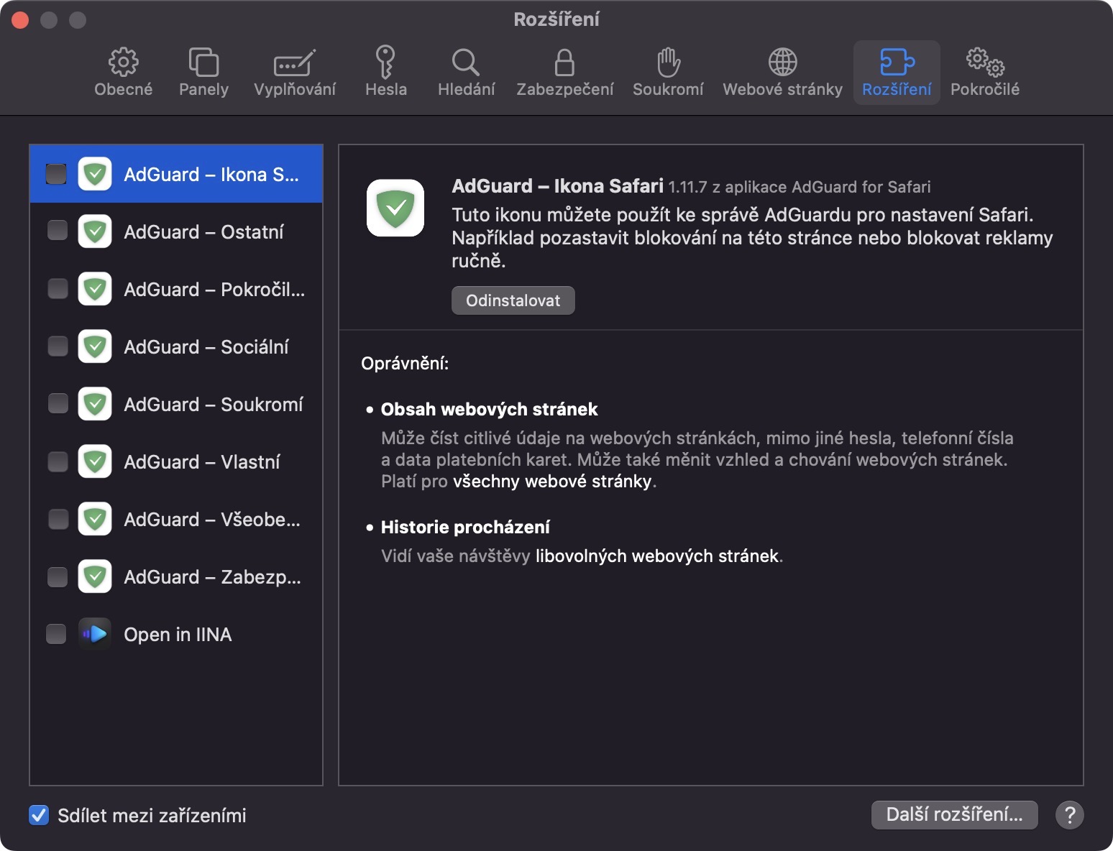Select the Open in IINA app icon
This screenshot has width=1113, height=851.
click(x=95, y=634)
